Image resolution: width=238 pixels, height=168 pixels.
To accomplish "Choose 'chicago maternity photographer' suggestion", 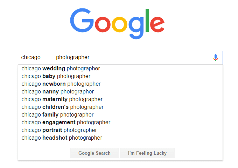I will [62, 99].
